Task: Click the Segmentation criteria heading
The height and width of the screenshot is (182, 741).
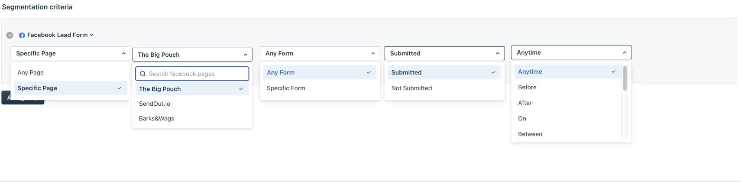Action: [x=37, y=7]
